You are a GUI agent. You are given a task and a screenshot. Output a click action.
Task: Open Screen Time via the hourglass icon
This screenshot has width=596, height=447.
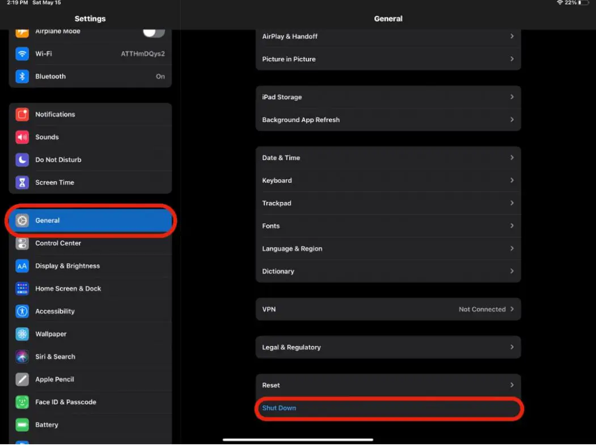(22, 182)
